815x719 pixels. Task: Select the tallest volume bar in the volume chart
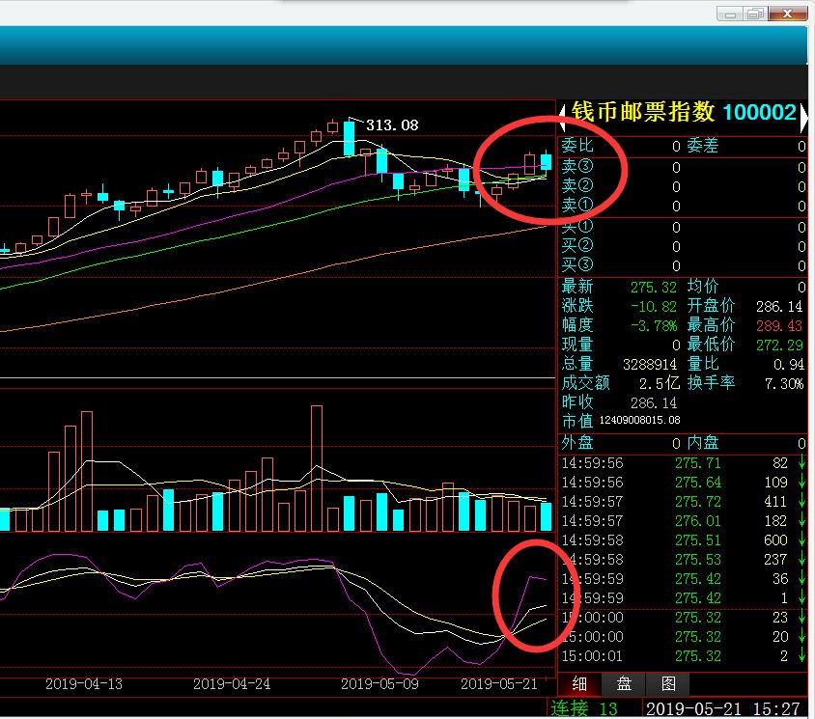click(317, 468)
